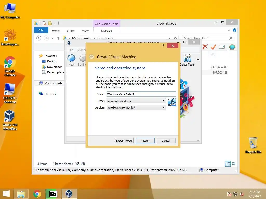Open the Recycle Bin
Viewport: 266px width, 199px height.
pos(253,145)
